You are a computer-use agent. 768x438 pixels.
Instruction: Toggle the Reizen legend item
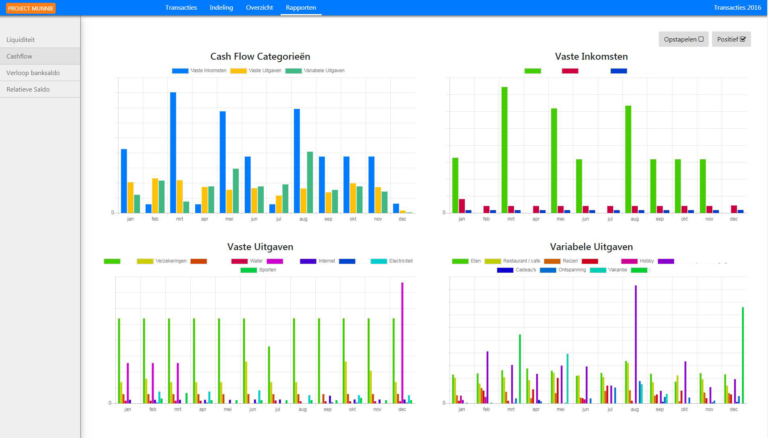[561, 261]
